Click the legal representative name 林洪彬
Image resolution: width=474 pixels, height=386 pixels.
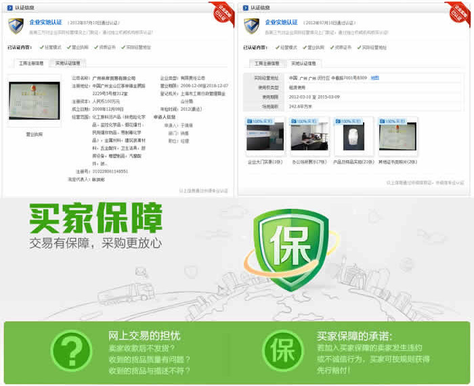[x=98, y=180]
